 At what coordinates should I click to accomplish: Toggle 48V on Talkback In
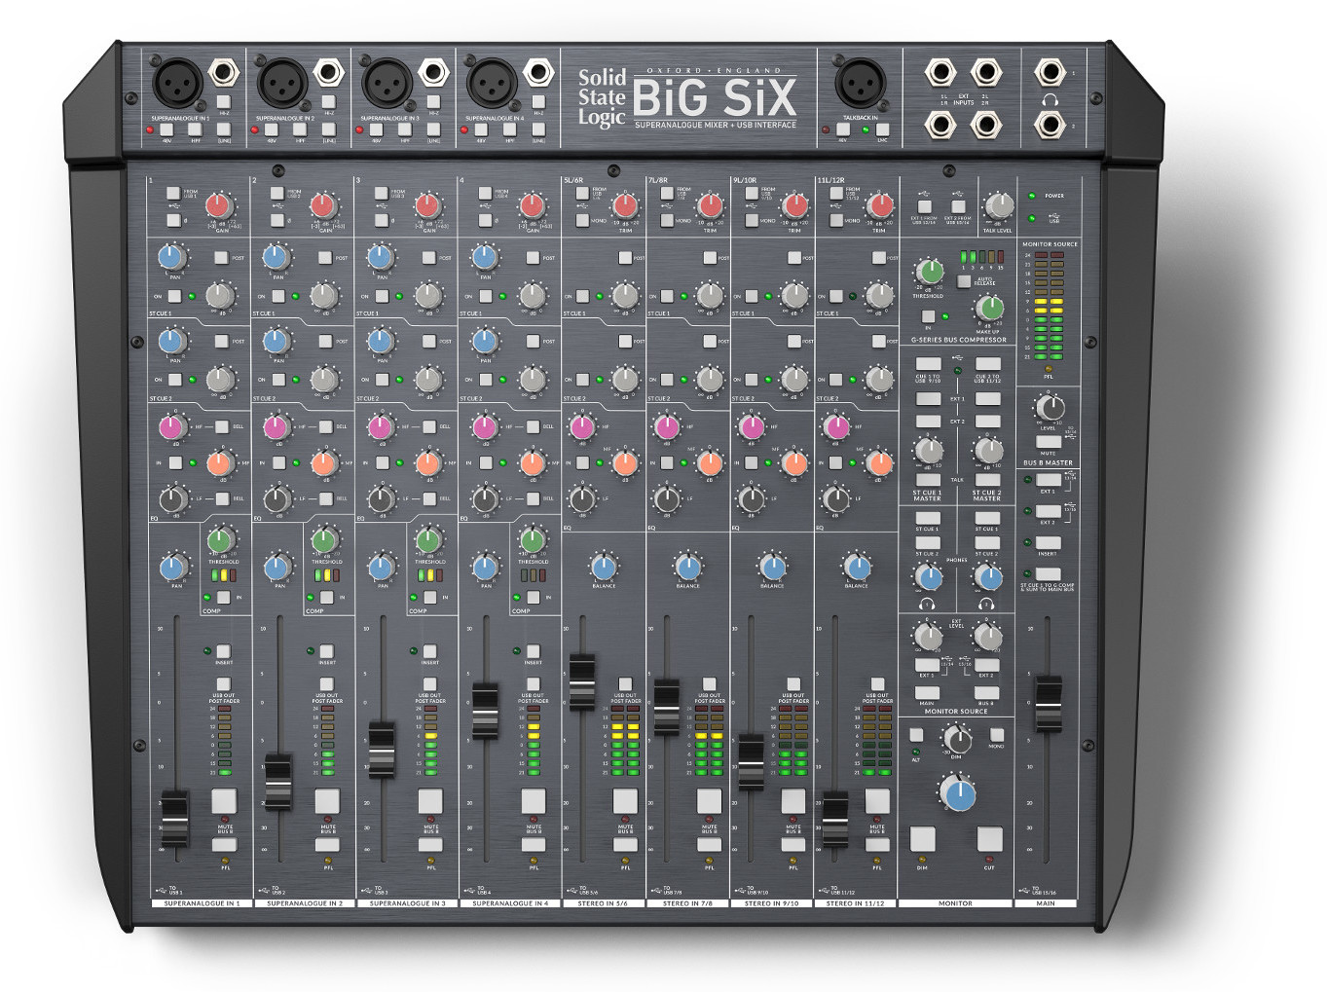(x=843, y=129)
